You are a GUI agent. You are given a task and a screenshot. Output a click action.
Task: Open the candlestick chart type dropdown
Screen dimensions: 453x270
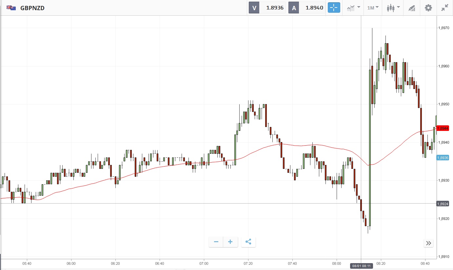[x=393, y=8]
